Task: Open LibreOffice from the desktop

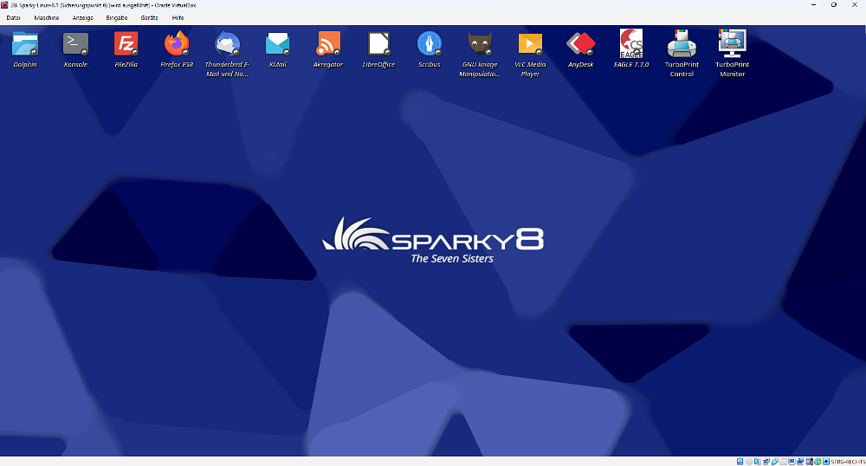Action: [x=378, y=43]
